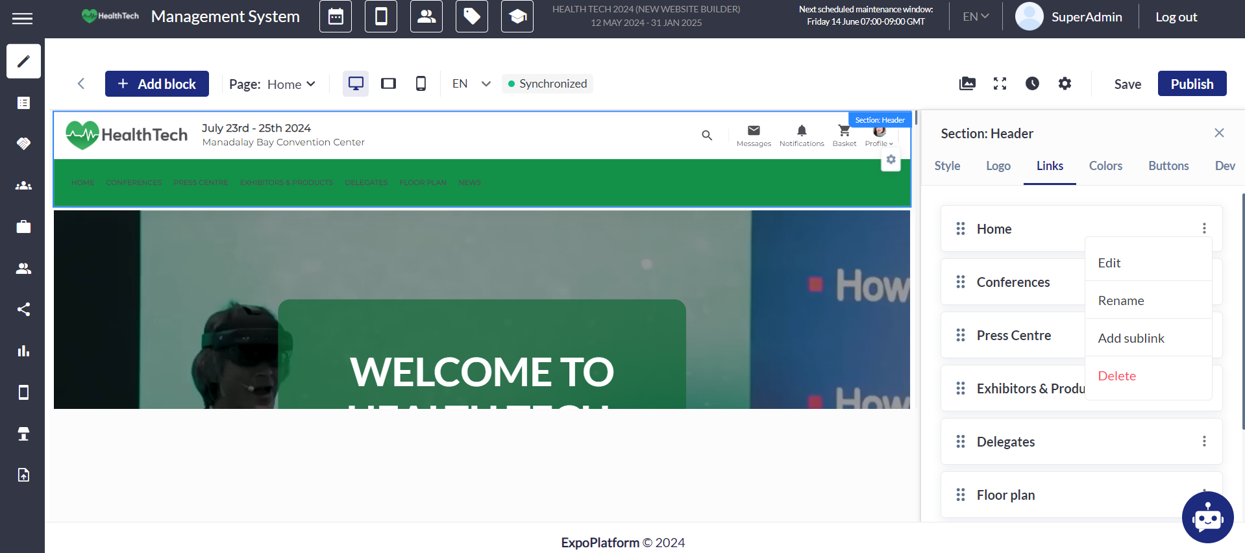Open the price tag icon in top bar
The width and height of the screenshot is (1245, 553).
click(x=472, y=17)
